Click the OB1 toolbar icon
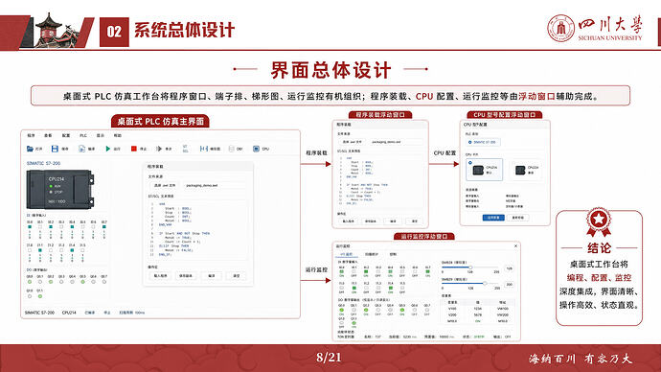Image resolution: width=661 pixels, height=372 pixels. click(232, 149)
